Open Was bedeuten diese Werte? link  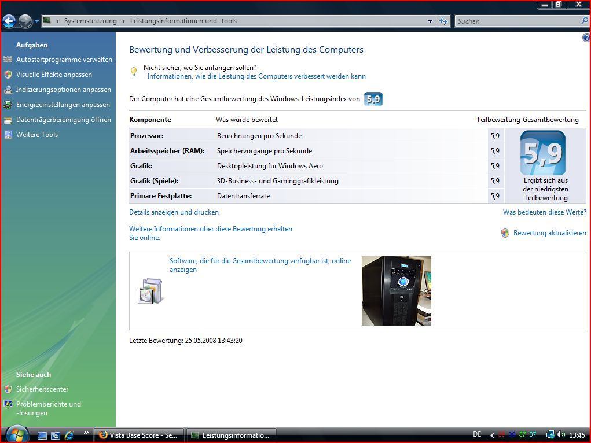click(545, 212)
